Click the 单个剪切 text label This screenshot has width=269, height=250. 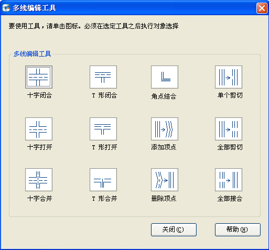(x=230, y=95)
